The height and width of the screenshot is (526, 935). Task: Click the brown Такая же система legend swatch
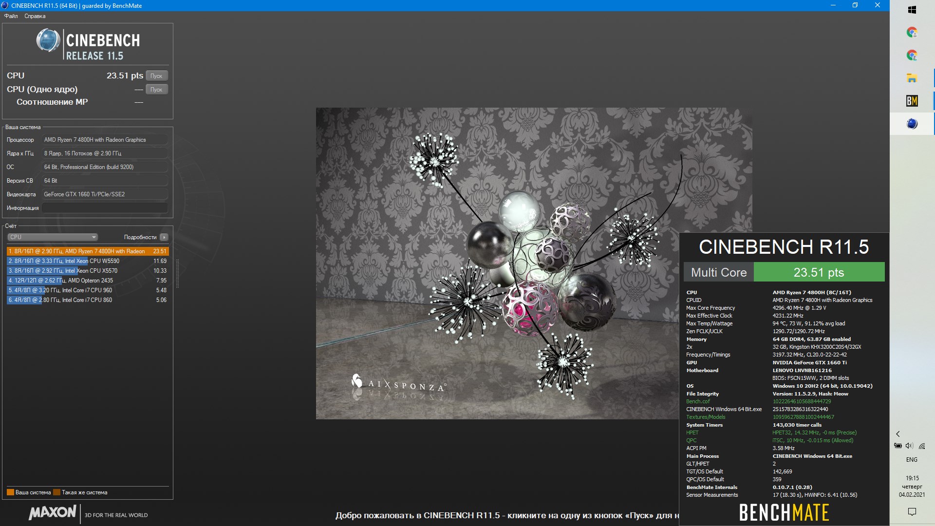[56, 492]
